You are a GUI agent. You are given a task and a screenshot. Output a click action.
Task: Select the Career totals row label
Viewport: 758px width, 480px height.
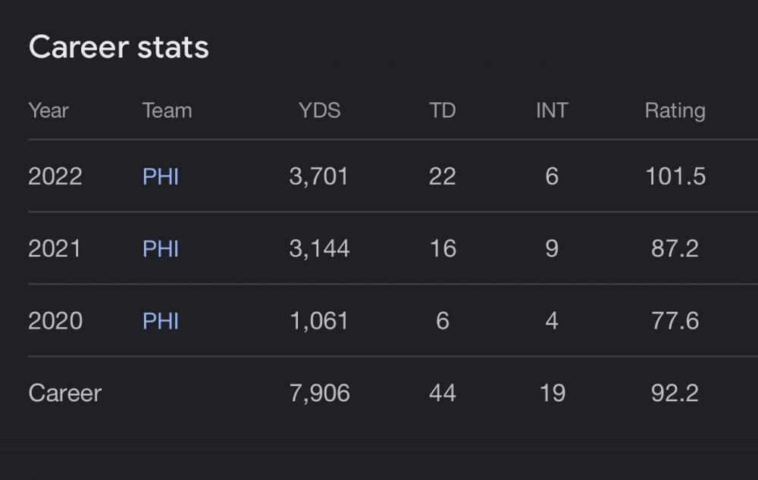65,393
